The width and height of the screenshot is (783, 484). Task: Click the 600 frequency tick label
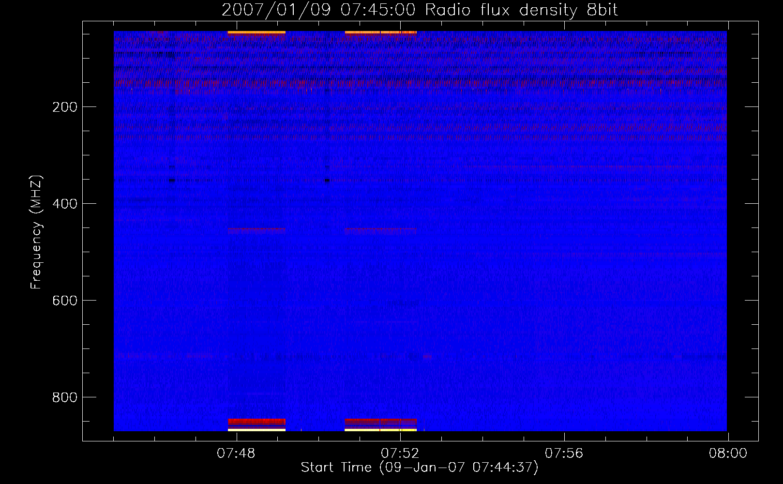pyautogui.click(x=65, y=301)
